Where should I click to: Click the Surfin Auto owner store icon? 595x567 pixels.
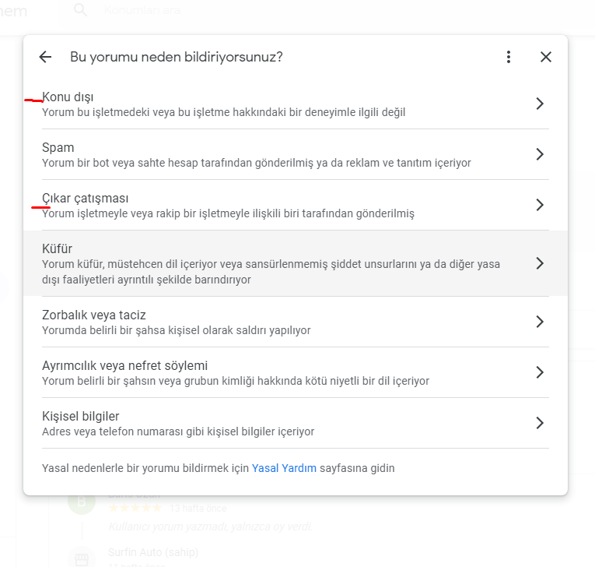click(x=82, y=558)
